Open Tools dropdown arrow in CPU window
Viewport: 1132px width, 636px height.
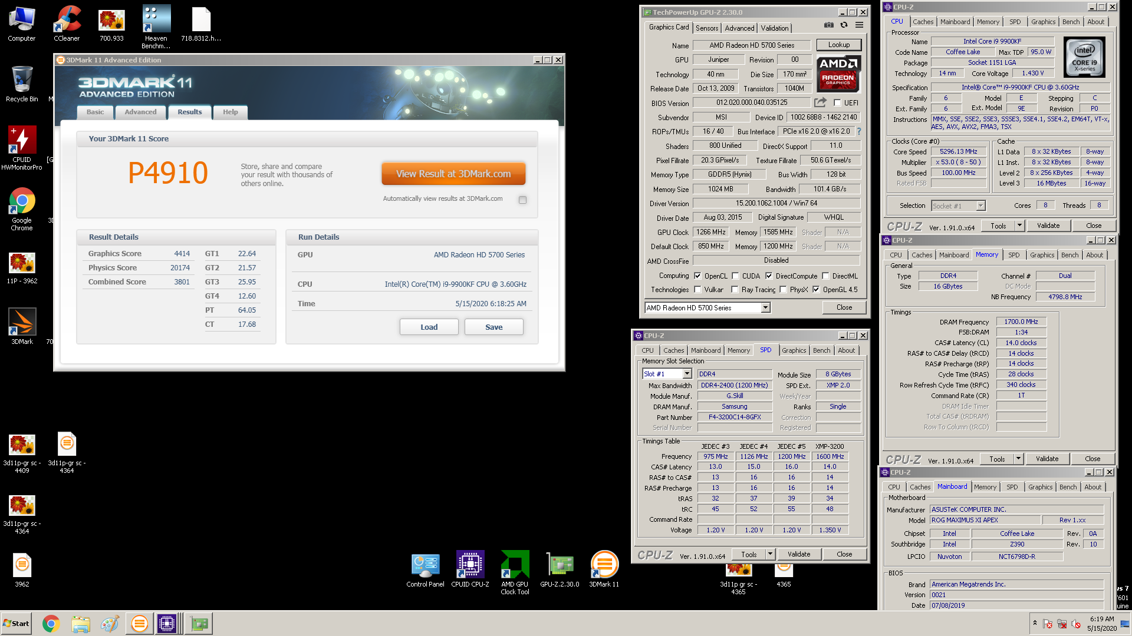pos(1019,226)
